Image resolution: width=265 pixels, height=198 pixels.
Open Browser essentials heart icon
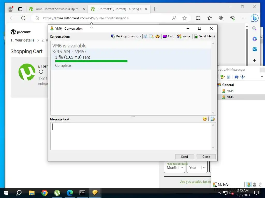(232, 18)
